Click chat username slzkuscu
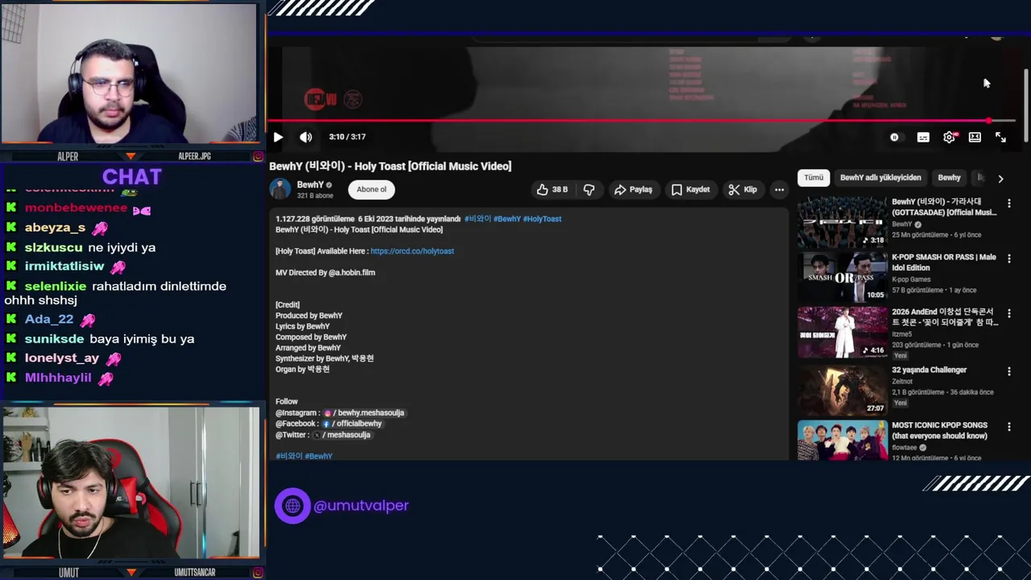The width and height of the screenshot is (1031, 580). click(54, 247)
